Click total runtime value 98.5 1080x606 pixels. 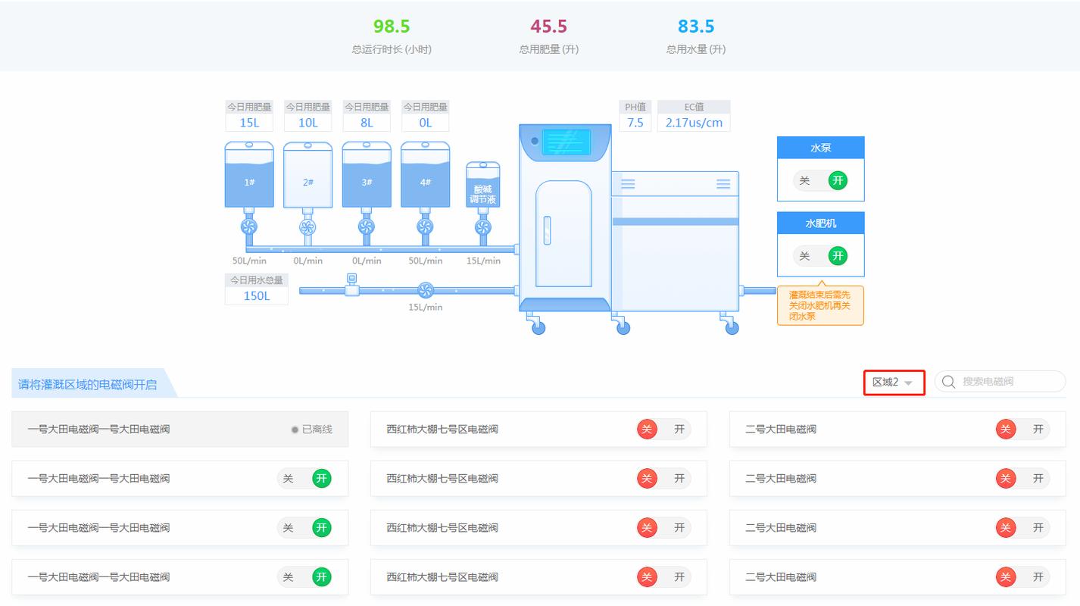tap(392, 27)
